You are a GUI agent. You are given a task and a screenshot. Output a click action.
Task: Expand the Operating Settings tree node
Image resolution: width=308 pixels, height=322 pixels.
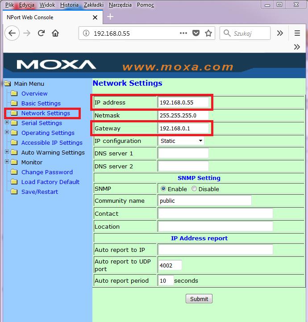(x=7, y=132)
